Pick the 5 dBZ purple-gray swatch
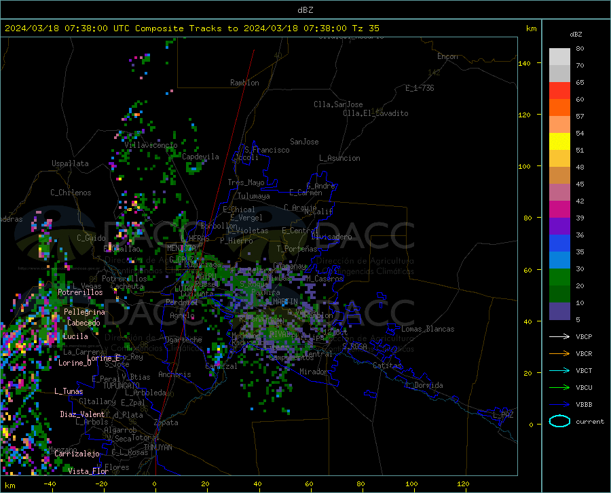This screenshot has width=611, height=493. [x=559, y=311]
